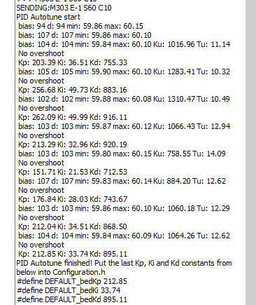Click the line showing Ku: 1283.41 Tu: 10.32

click(x=125, y=72)
